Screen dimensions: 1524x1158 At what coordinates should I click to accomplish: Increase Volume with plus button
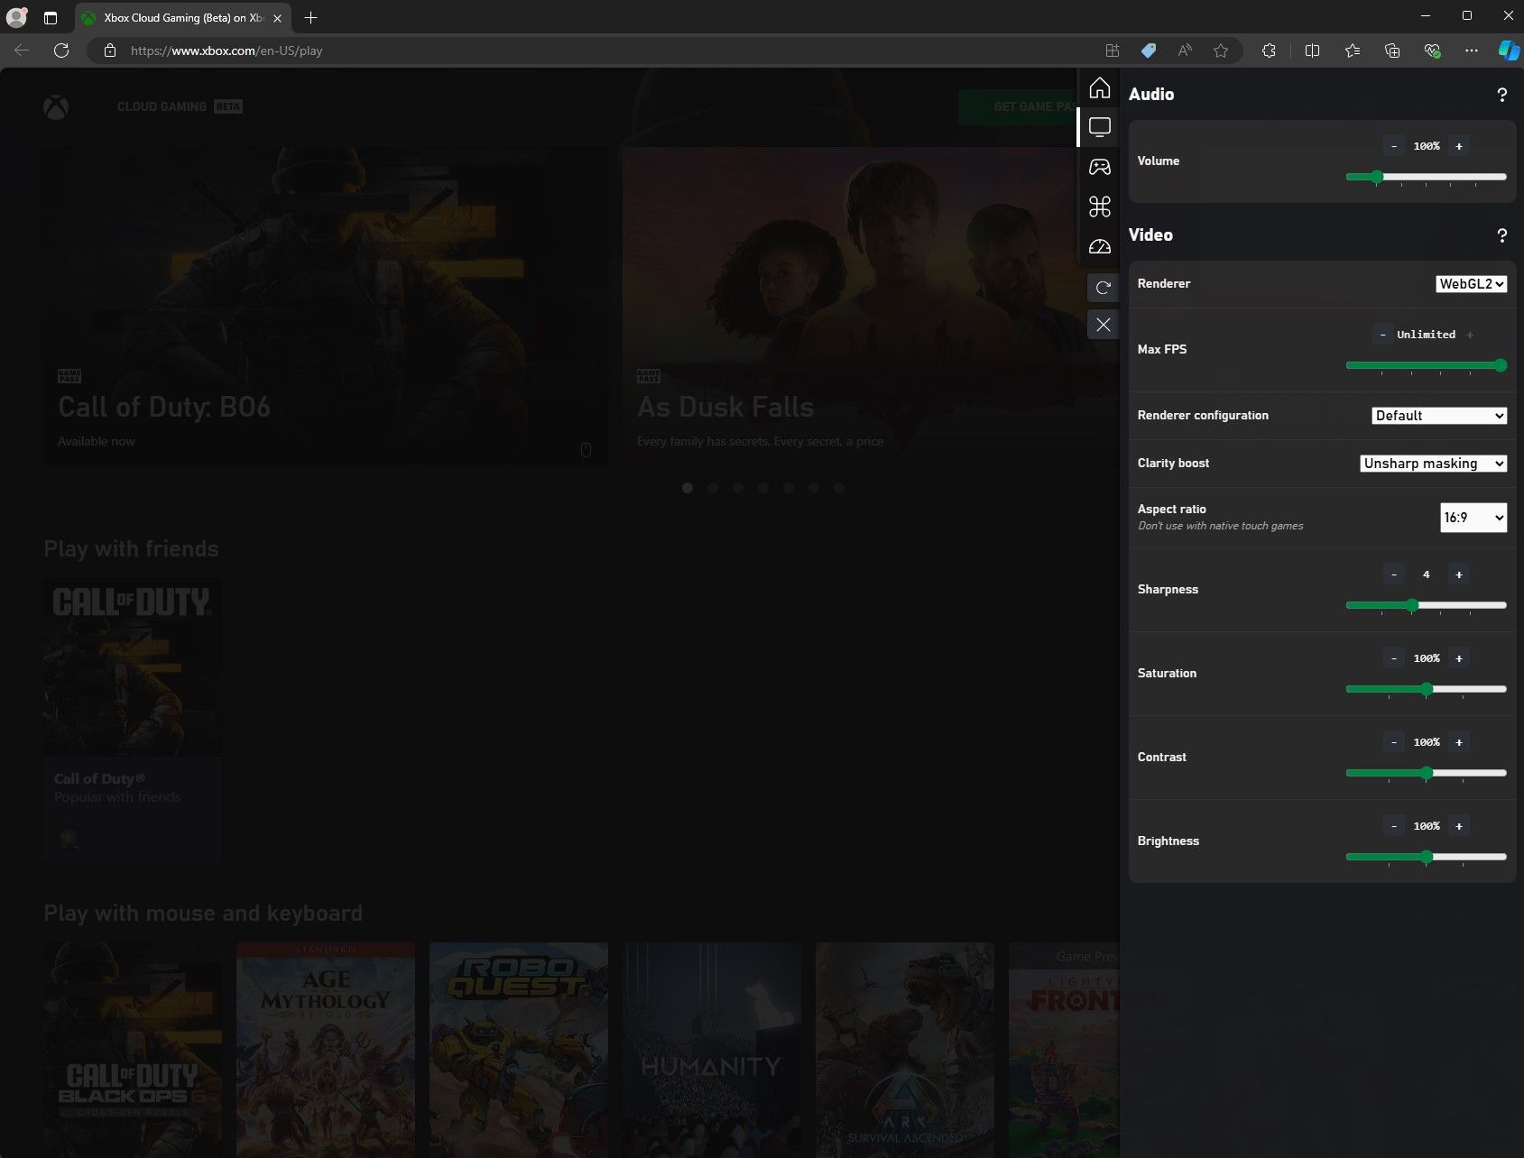coord(1459,146)
